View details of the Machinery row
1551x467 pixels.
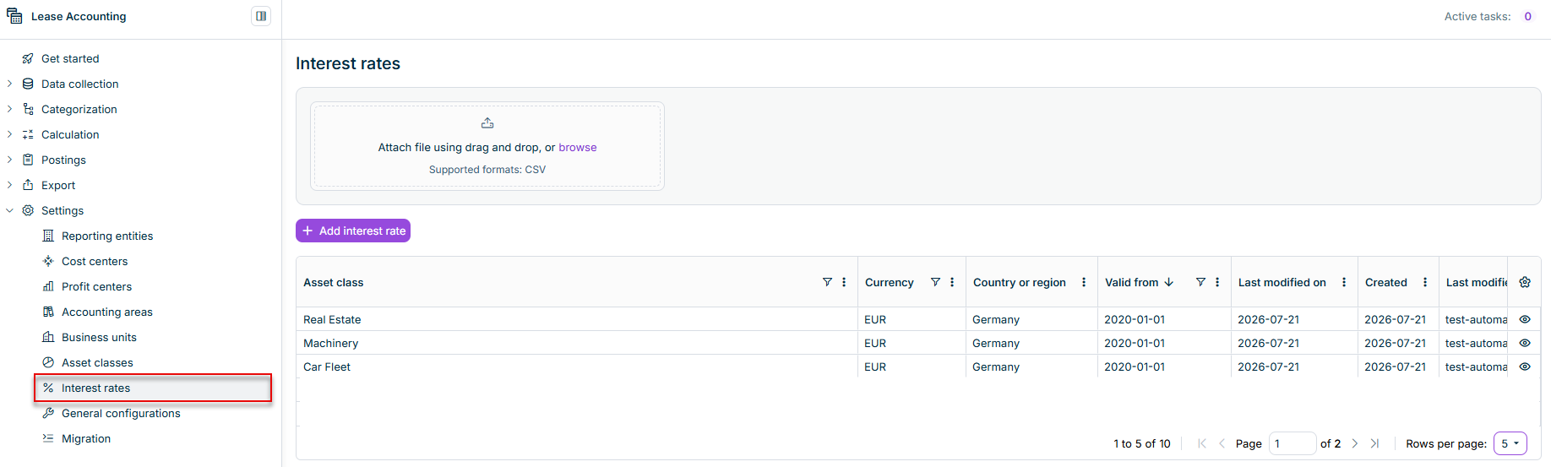tap(1525, 343)
